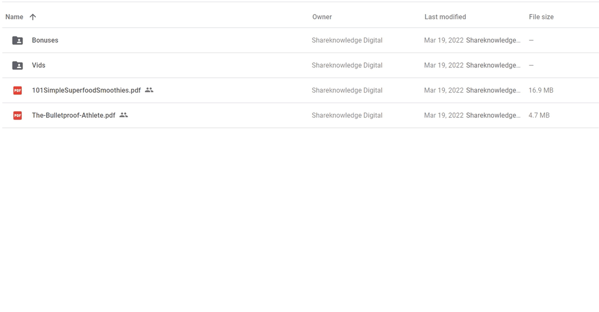Click the Last modified column header
The image size is (599, 312).
[445, 17]
